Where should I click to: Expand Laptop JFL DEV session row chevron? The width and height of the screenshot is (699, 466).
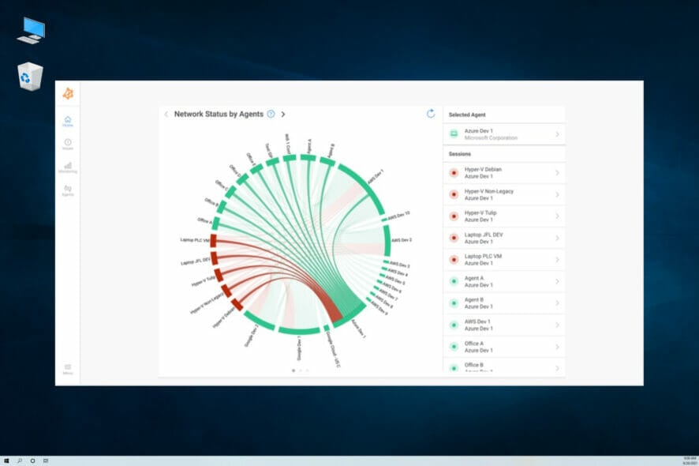point(557,238)
